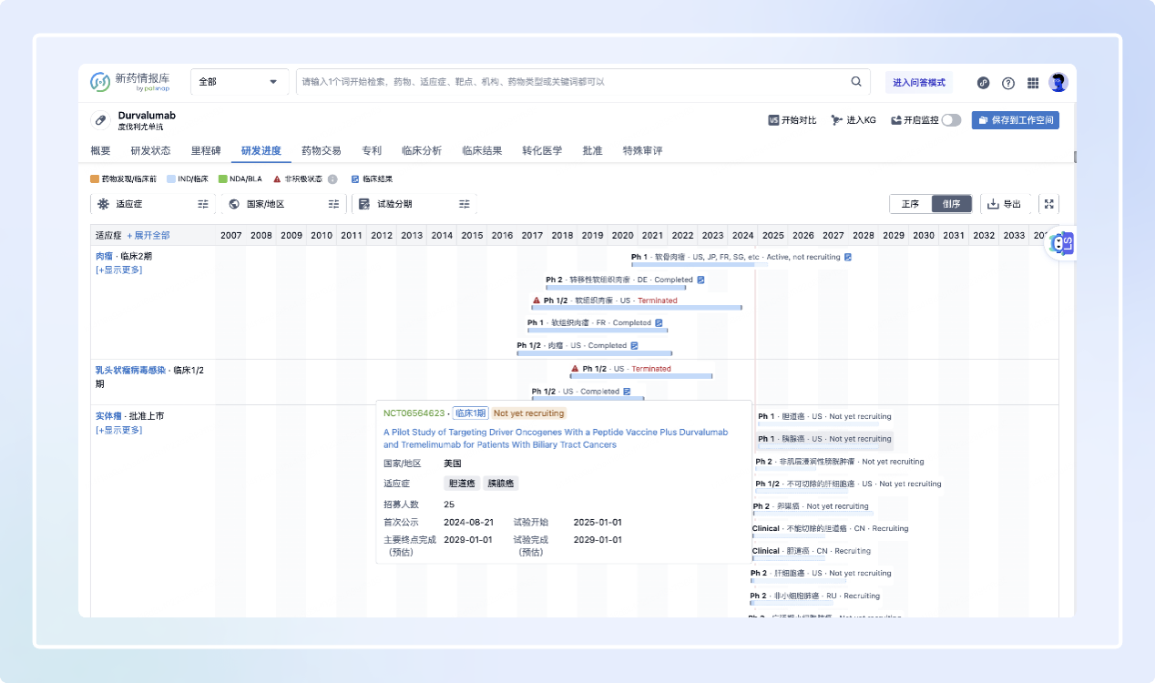Select Clinical 胆道癌 CN Recruiting entry

[812, 551]
